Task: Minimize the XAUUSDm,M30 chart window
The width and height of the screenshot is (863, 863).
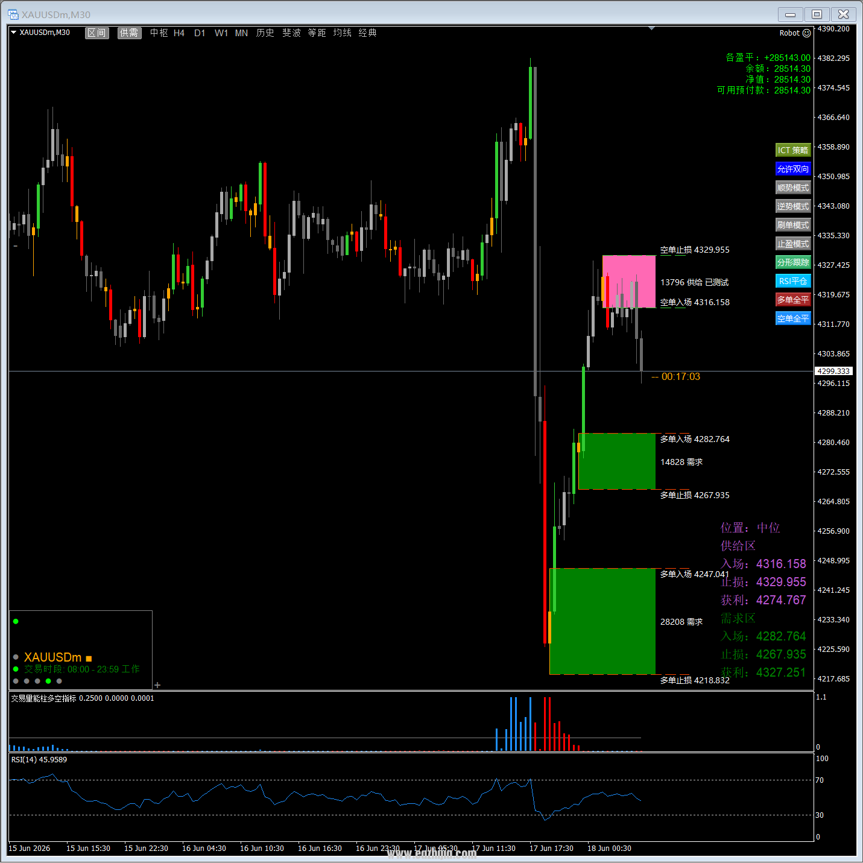Action: [x=791, y=14]
